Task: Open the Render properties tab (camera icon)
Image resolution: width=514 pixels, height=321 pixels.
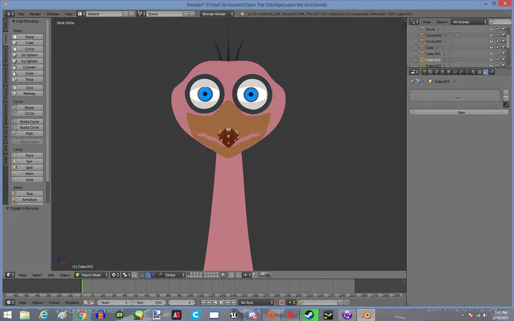Action: pos(424,72)
